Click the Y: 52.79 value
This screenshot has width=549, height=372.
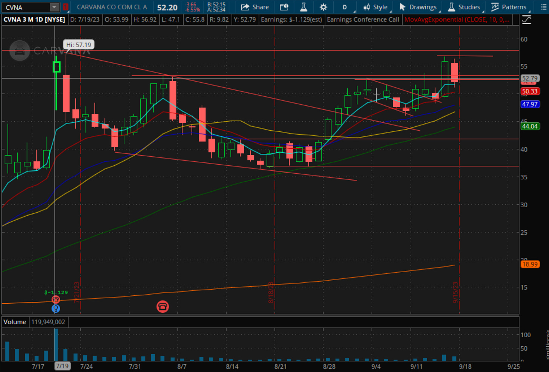coord(244,19)
